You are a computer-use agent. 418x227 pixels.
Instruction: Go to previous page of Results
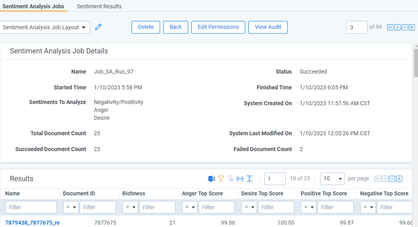[x=385, y=179]
